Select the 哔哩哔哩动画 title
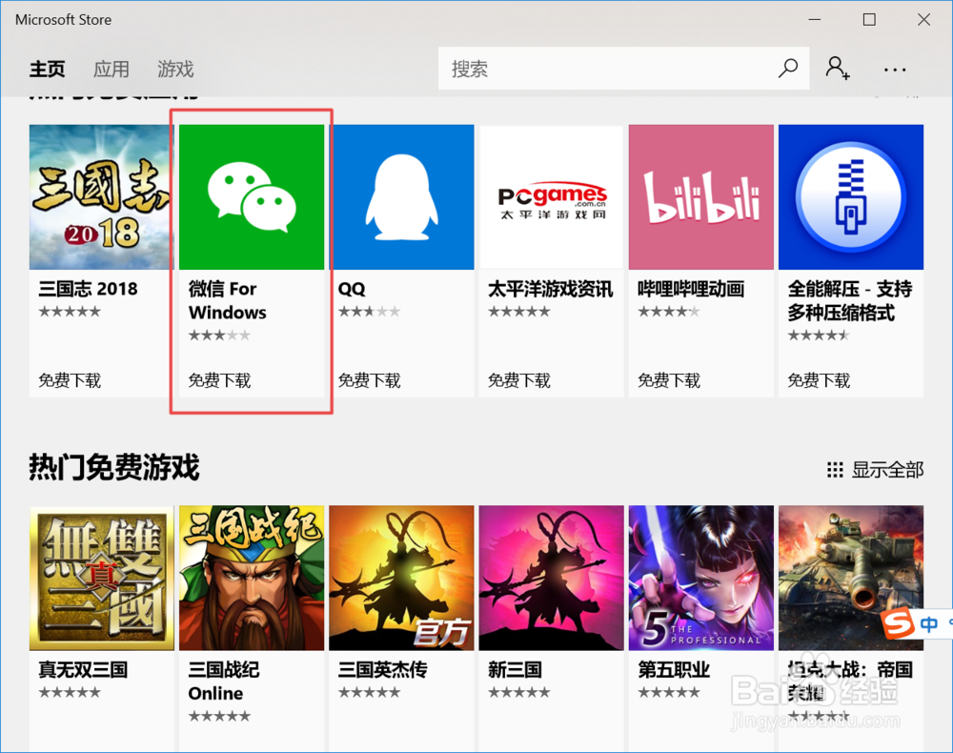This screenshot has height=753, width=953. click(691, 289)
